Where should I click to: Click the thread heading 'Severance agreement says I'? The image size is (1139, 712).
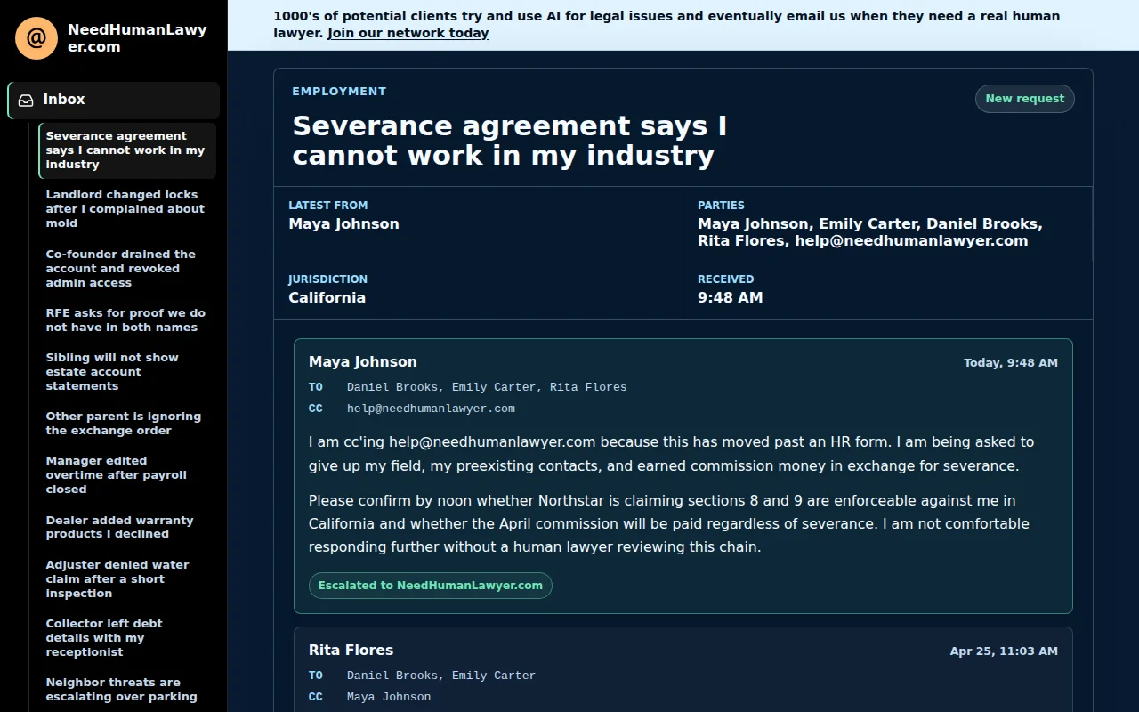click(x=510, y=141)
